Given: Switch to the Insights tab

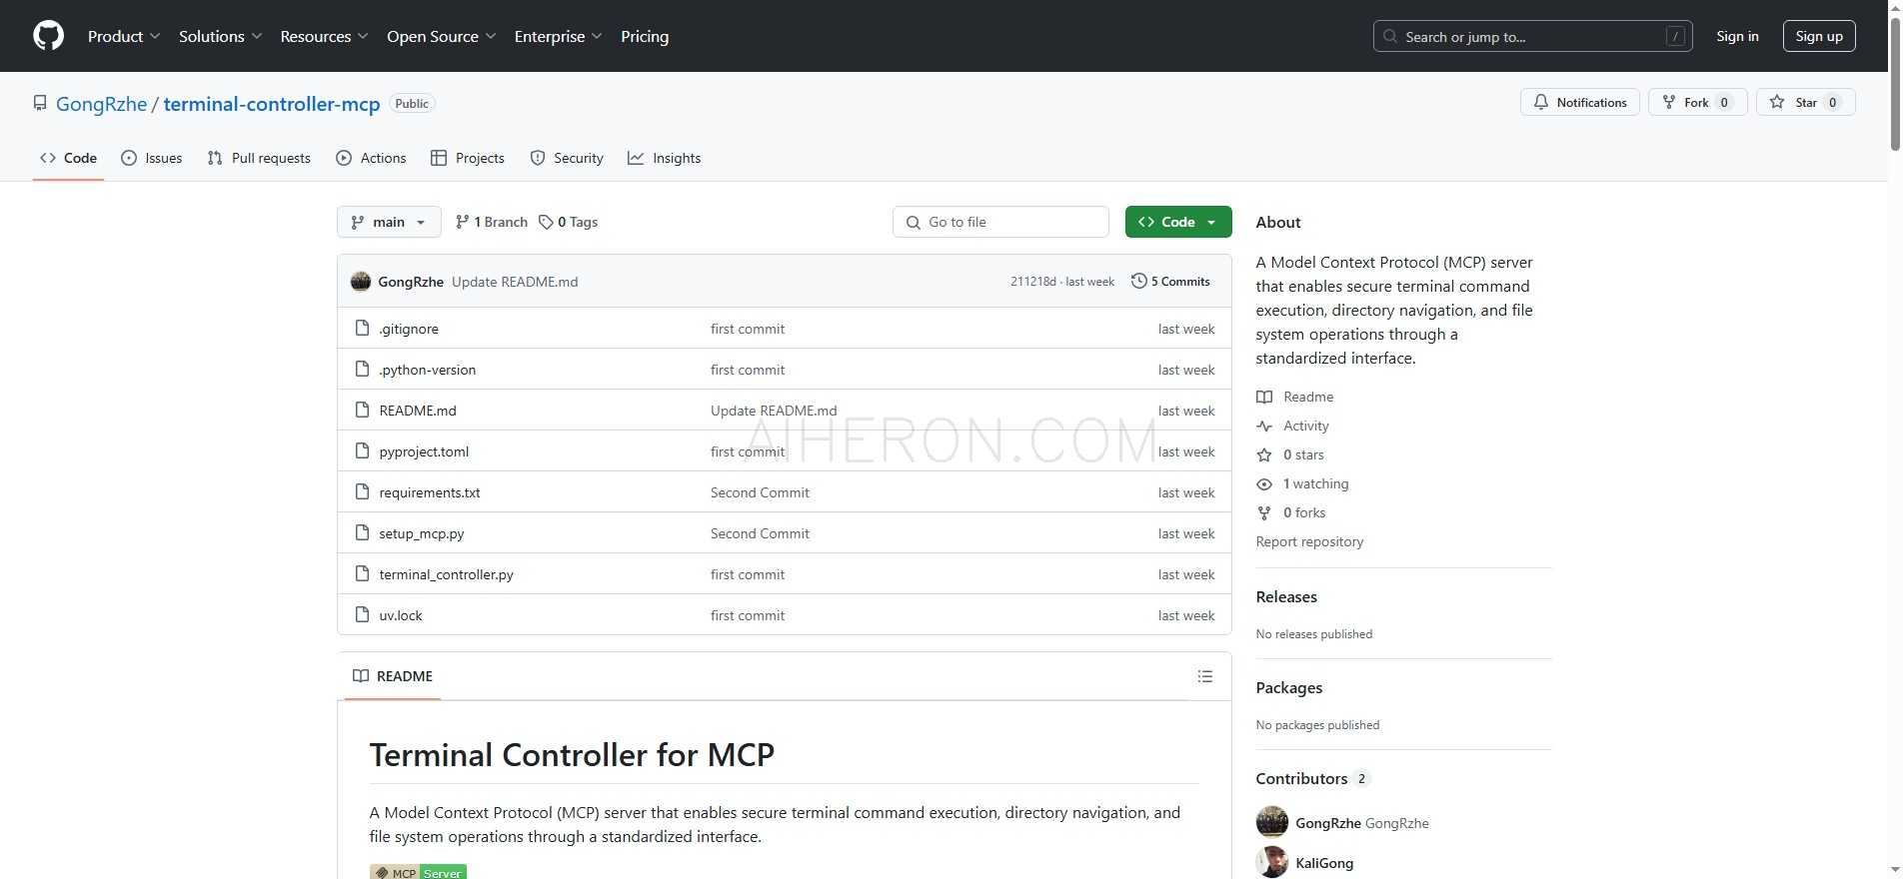Looking at the screenshot, I should pyautogui.click(x=665, y=158).
